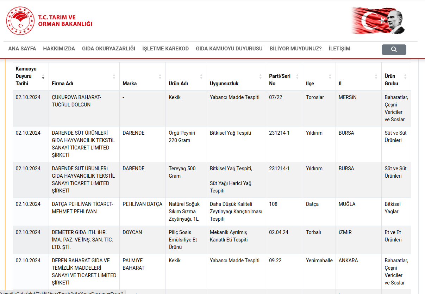Select firm DEREN BAHARAT GIDA VE TEMİZLİK
Screen dimensions: 425x294
(x=84, y=271)
